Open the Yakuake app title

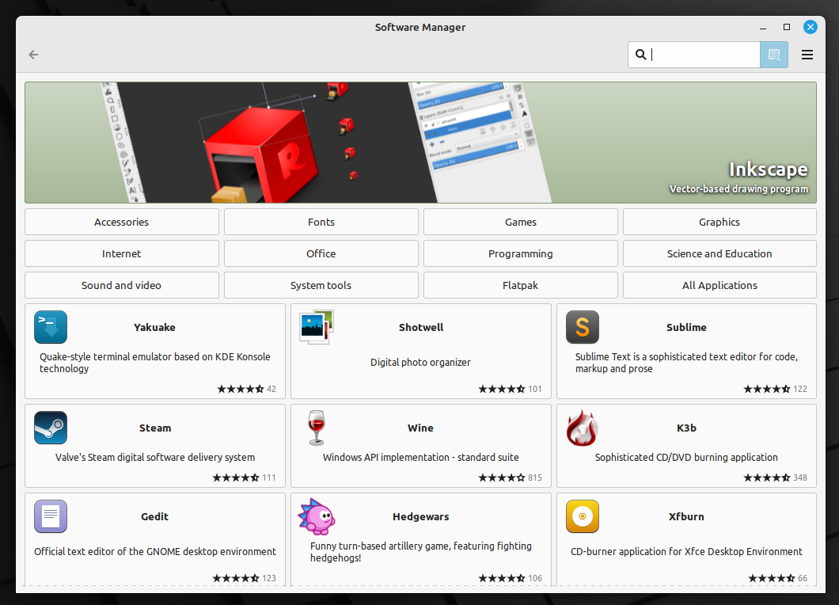(154, 327)
